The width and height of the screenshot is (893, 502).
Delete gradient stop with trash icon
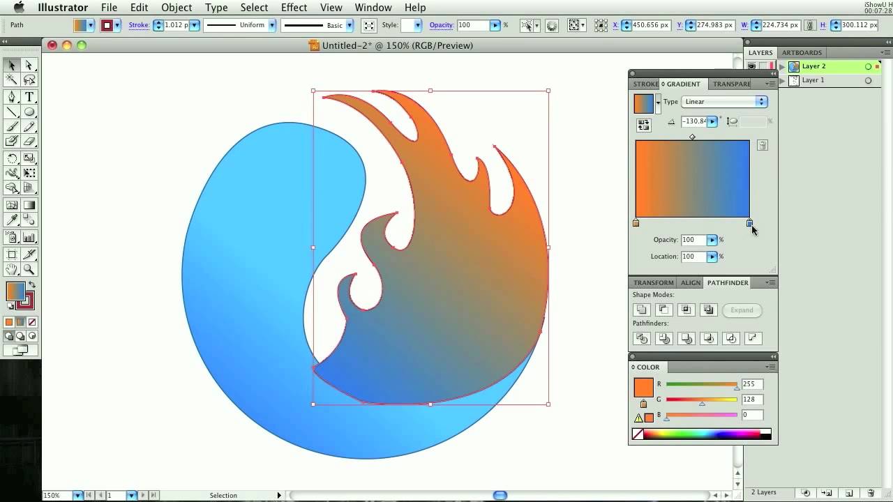click(x=763, y=146)
